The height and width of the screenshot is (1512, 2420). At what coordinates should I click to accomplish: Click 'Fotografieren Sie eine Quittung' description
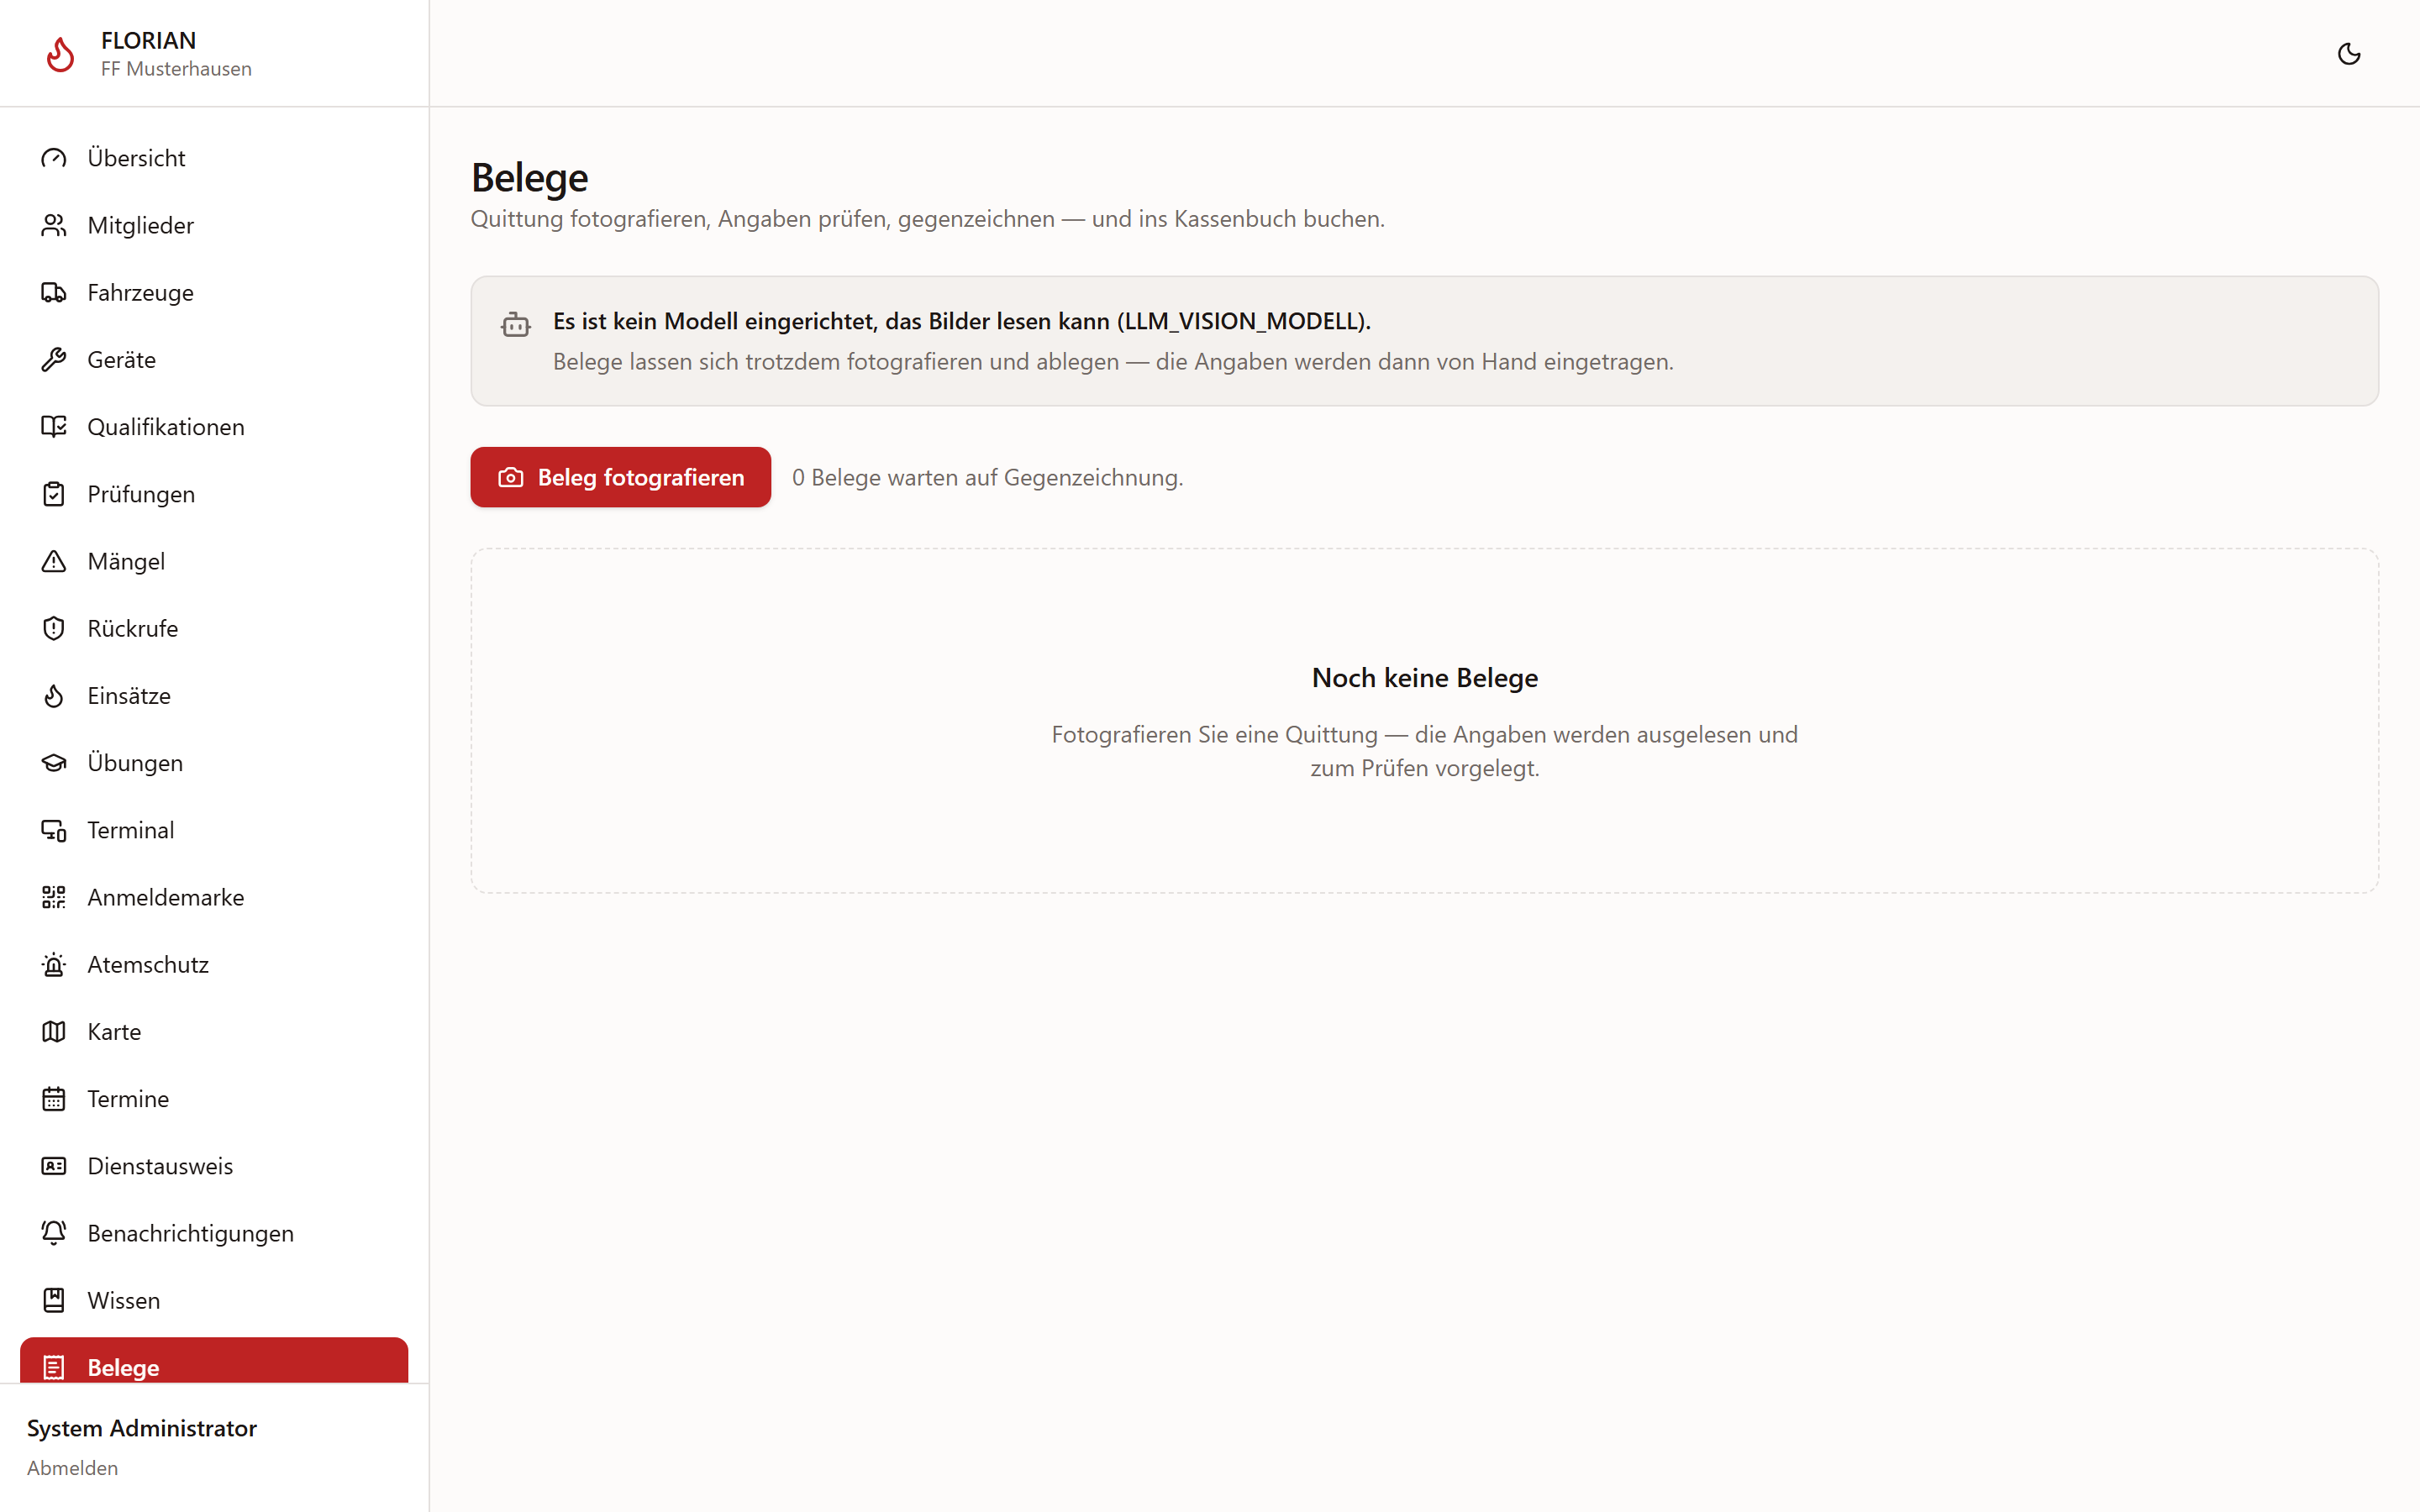(1424, 751)
